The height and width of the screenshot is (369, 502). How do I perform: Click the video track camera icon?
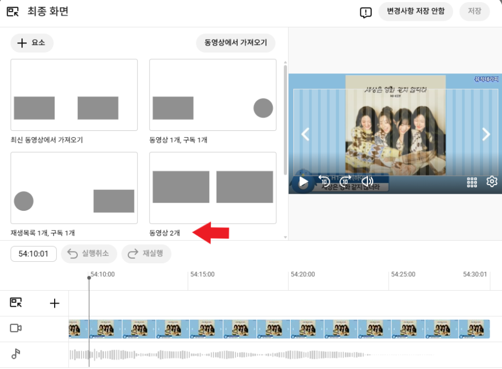pos(16,328)
